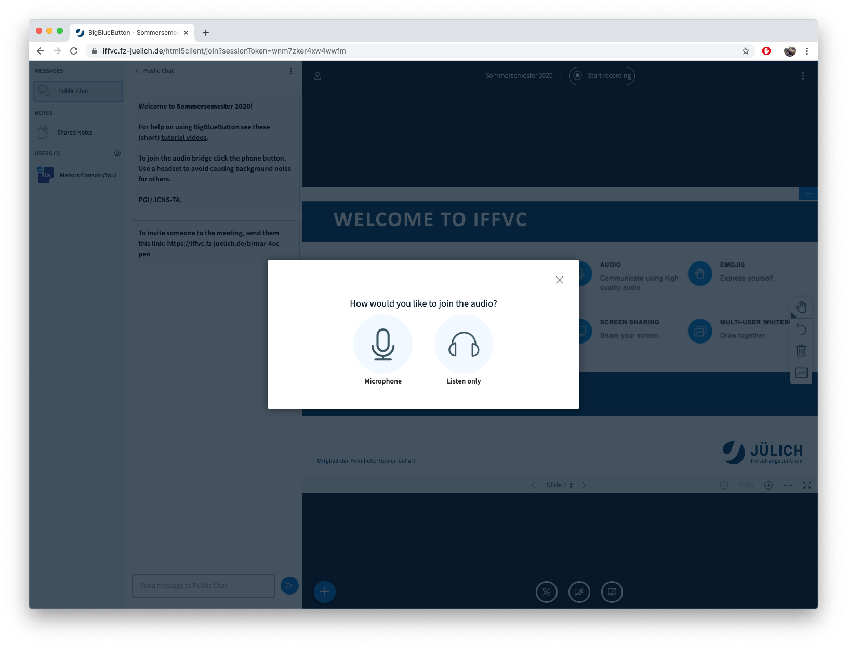Open the tutorial videos link
This screenshot has width=847, height=647.
tap(184, 138)
